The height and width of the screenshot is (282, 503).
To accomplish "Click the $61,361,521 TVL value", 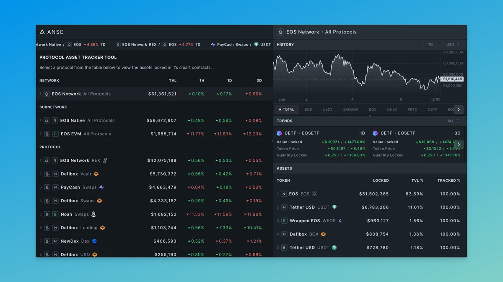I will 162,94.
